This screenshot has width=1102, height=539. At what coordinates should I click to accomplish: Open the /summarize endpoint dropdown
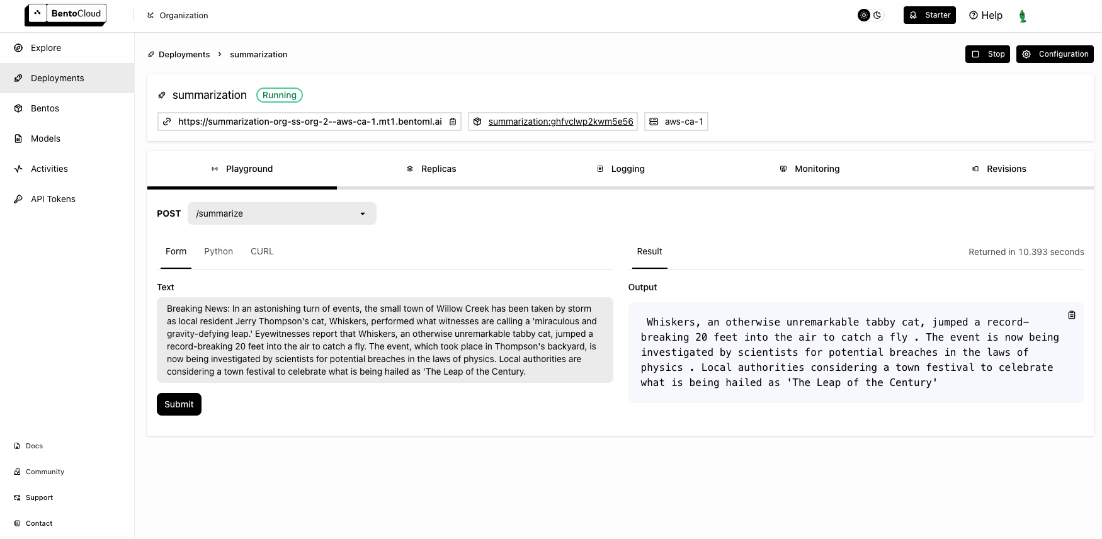pos(282,213)
